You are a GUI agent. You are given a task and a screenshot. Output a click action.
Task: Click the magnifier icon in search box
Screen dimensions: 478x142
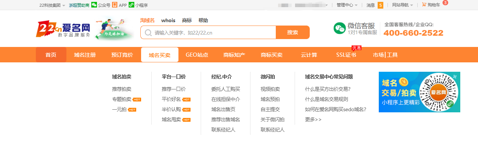[148, 32]
